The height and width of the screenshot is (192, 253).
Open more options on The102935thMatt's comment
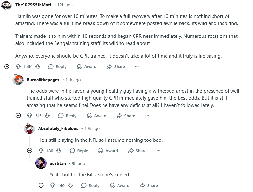(x=137, y=66)
